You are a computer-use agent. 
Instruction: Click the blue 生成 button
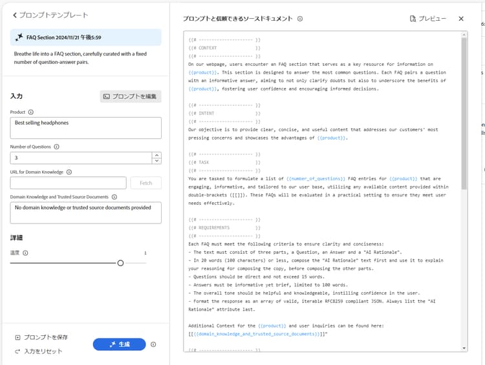coord(119,344)
